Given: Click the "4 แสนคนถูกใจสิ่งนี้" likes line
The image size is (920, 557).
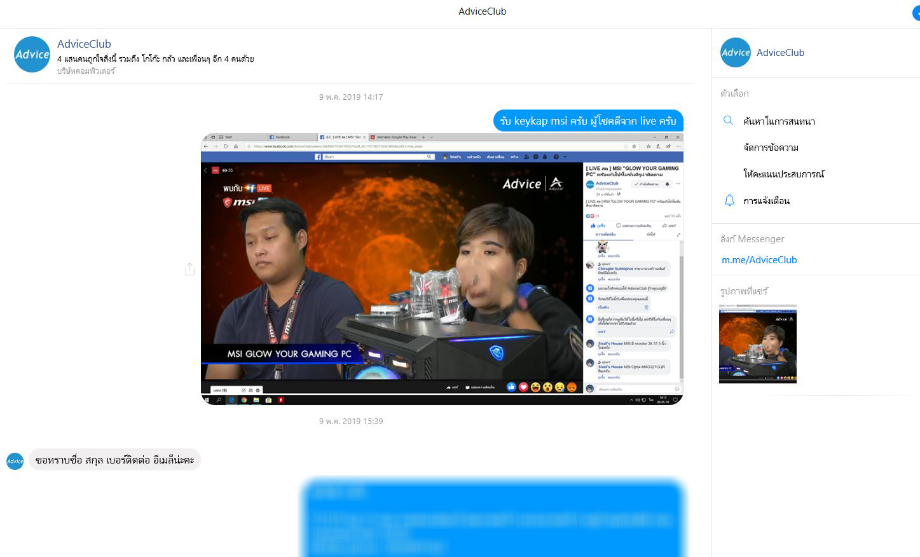Looking at the screenshot, I should pos(156,59).
